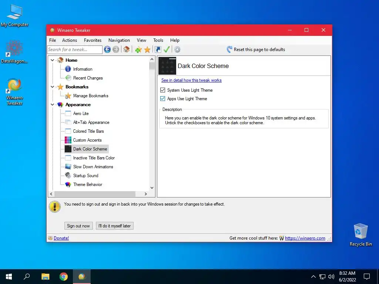
Task: Click tree horizontal scrollbar left arrow
Action: click(x=51, y=194)
